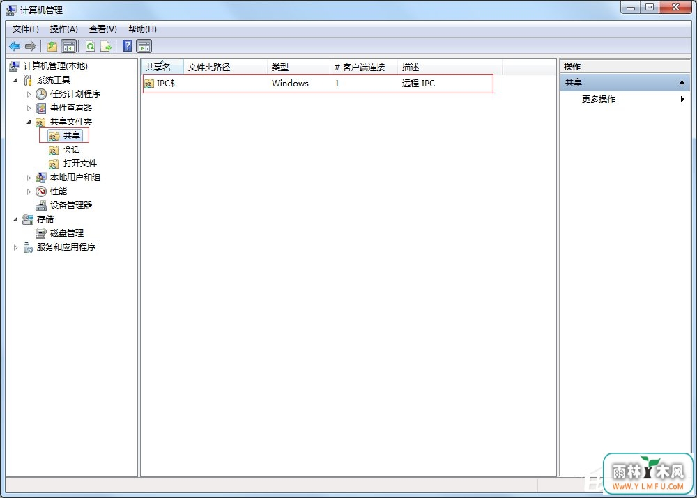Viewport: 697px width, 498px height.
Task: Click the 打开文件 node icon
Action: pos(54,164)
